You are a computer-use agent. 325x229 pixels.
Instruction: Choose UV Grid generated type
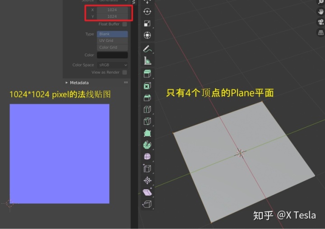112,41
